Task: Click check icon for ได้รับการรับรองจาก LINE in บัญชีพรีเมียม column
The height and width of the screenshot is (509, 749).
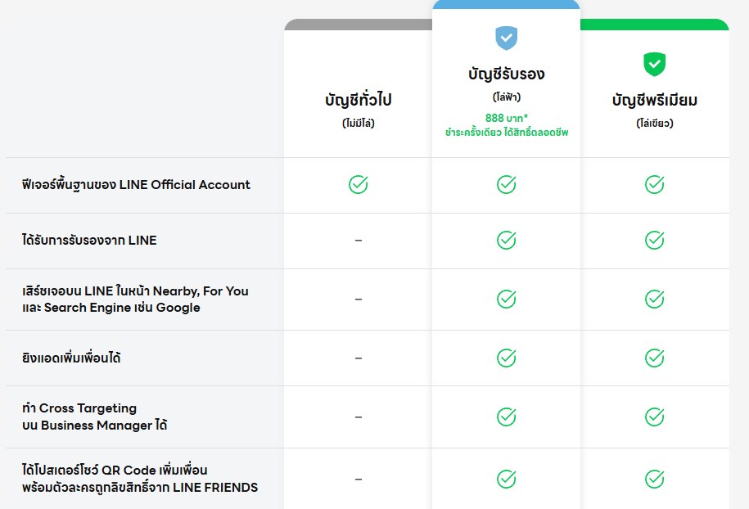Action: point(654,240)
